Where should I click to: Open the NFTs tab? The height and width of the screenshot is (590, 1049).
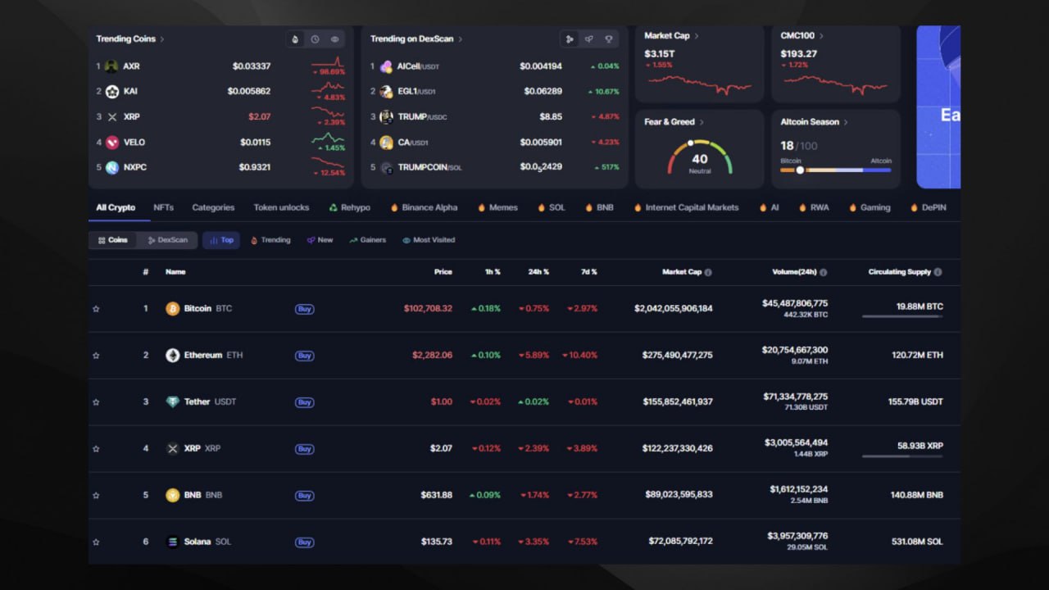163,208
